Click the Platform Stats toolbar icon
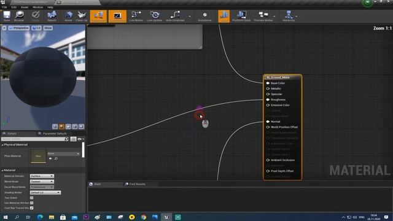Viewport: 393px width, 221px height. [x=241, y=16]
